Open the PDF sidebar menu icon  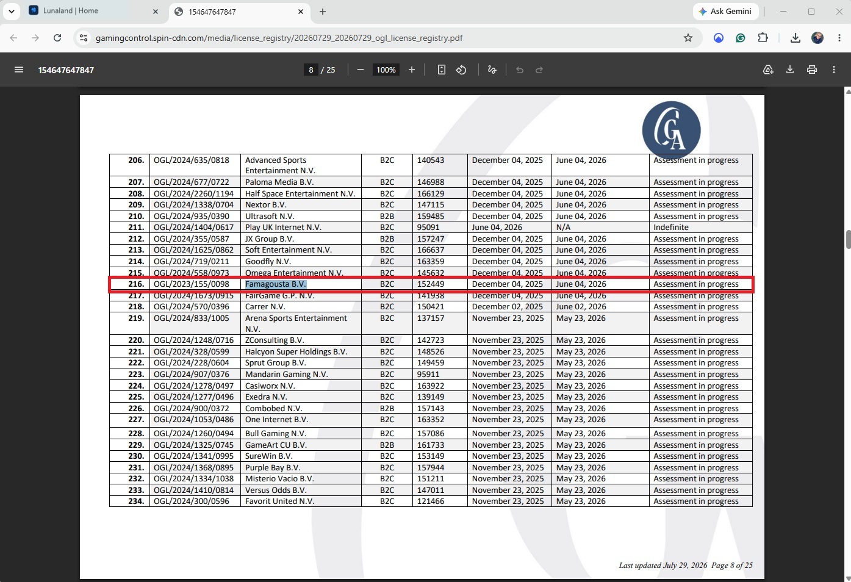pos(19,70)
